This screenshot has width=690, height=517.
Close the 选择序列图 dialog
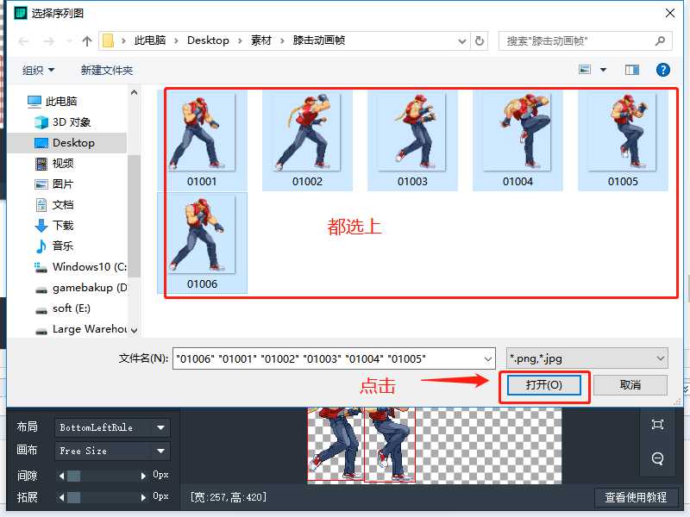click(x=670, y=13)
